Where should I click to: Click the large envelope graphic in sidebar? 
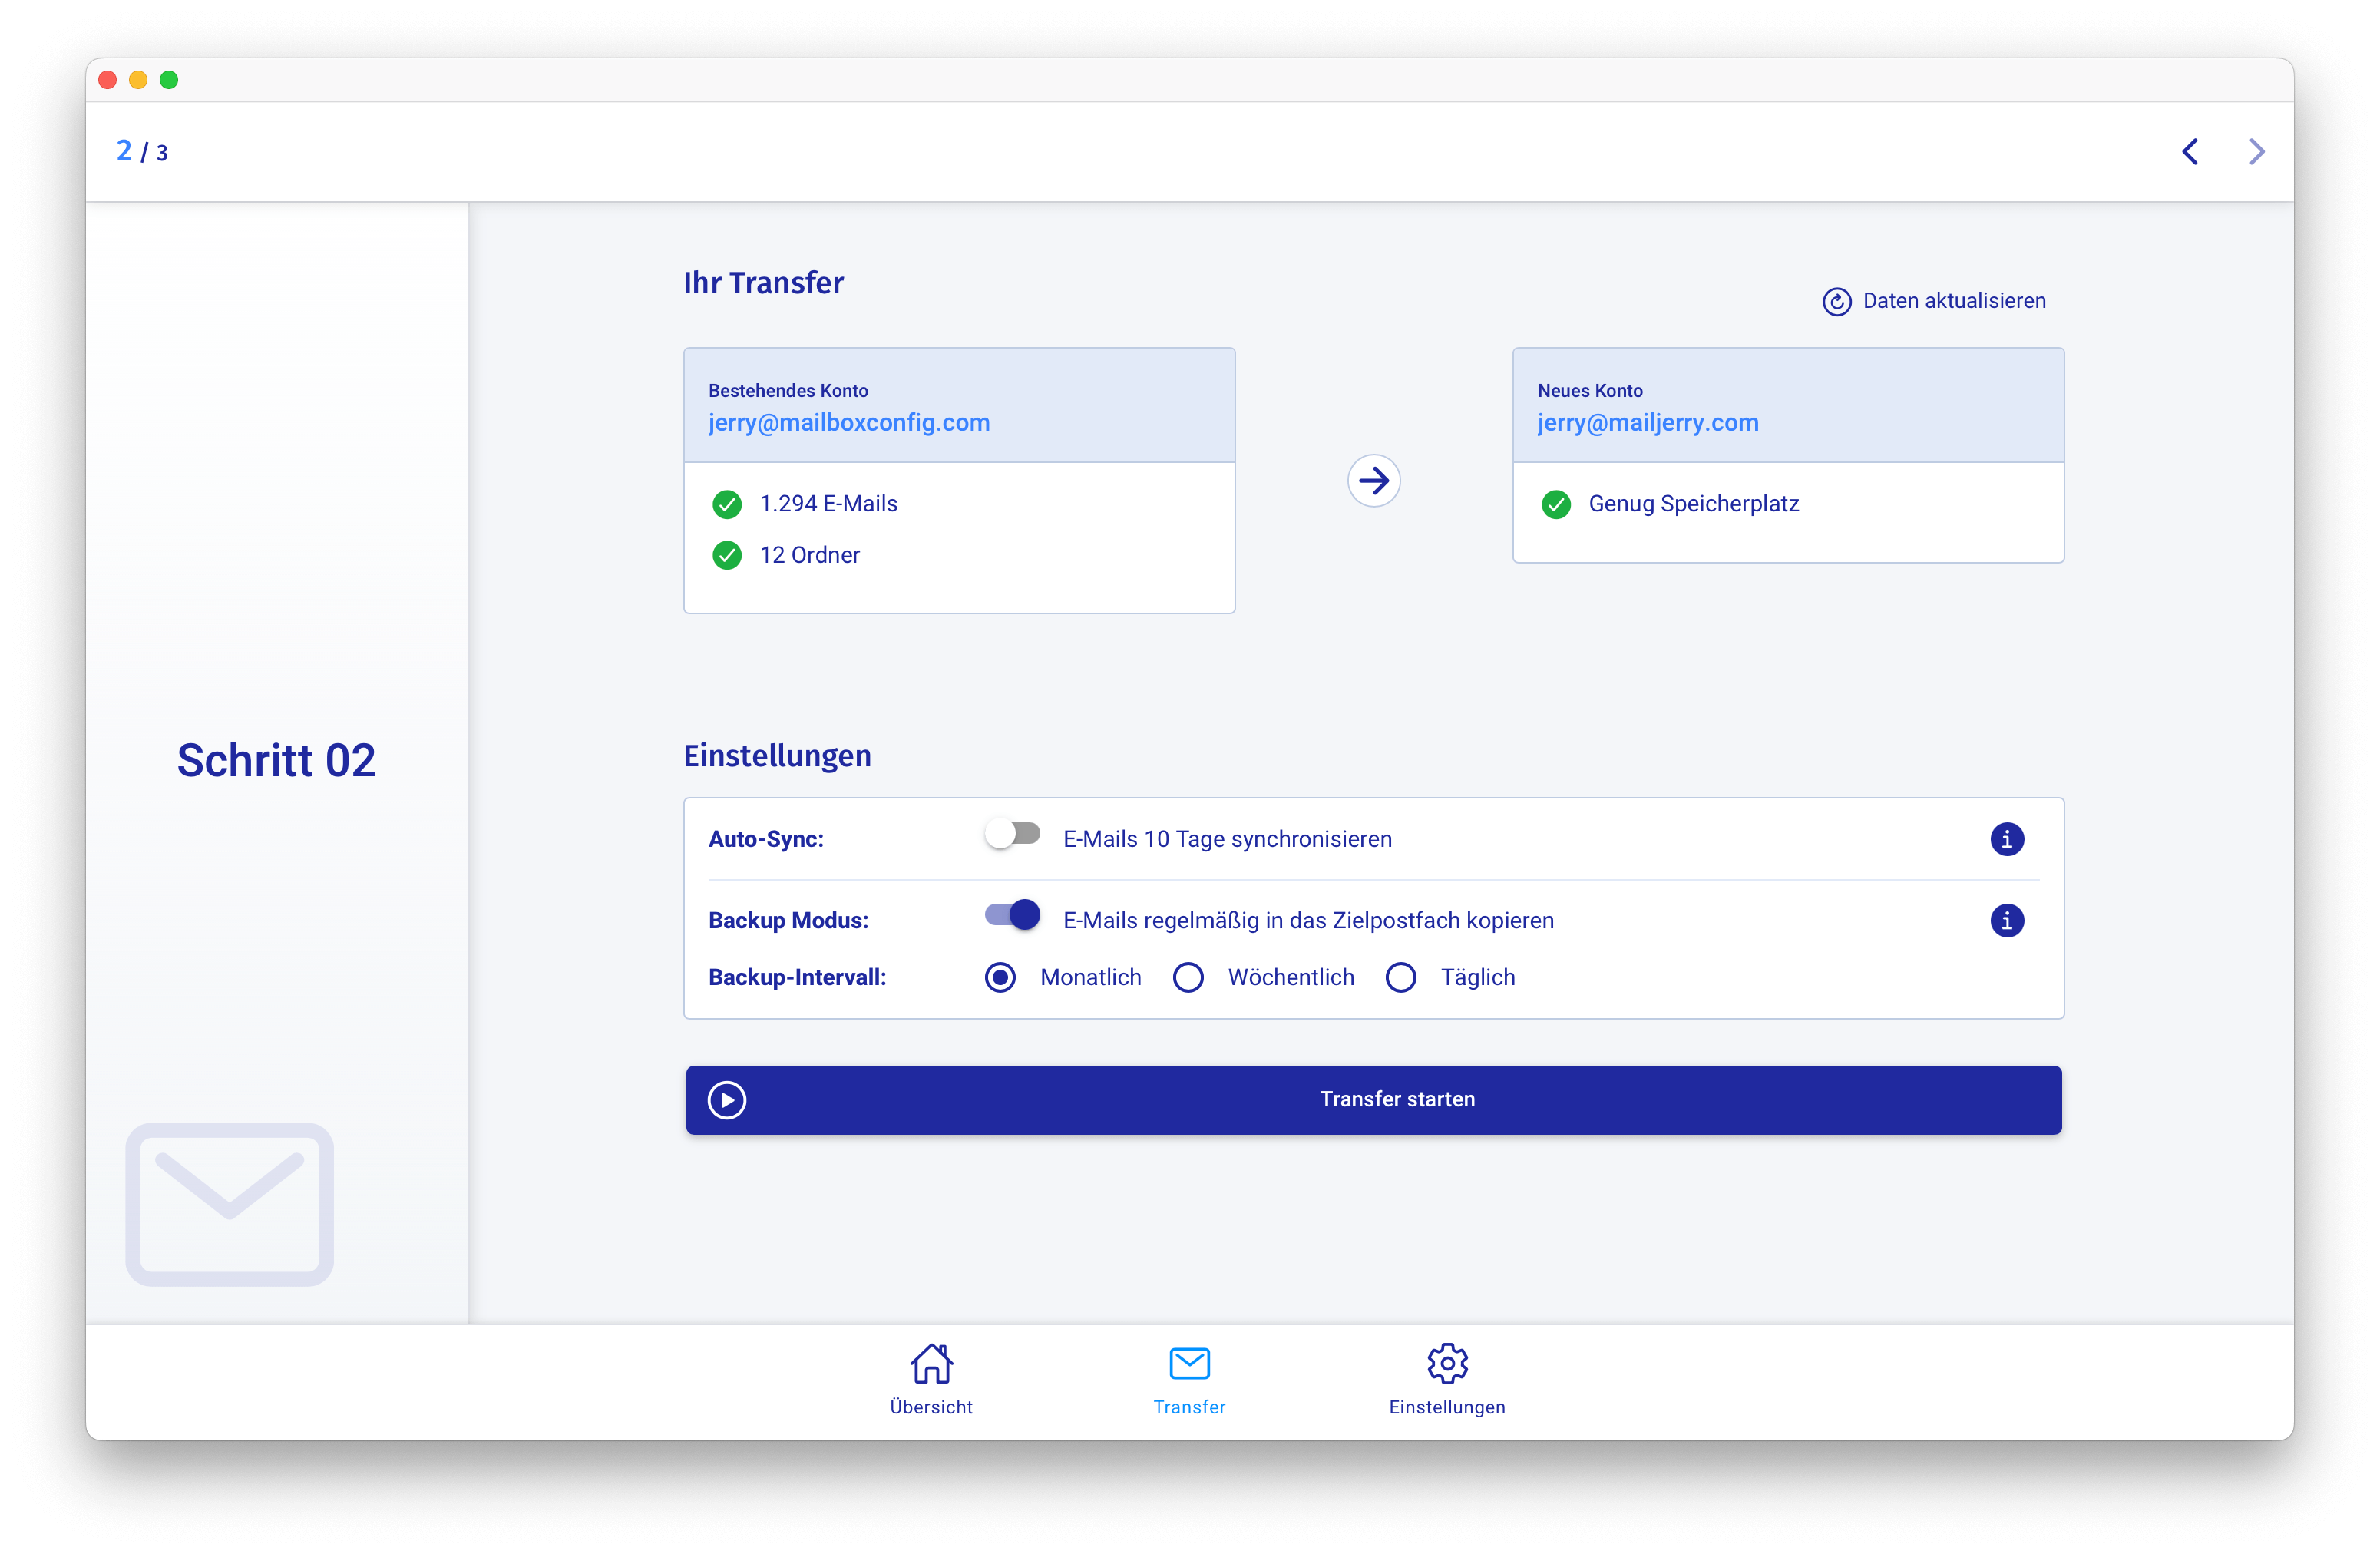click(229, 1204)
